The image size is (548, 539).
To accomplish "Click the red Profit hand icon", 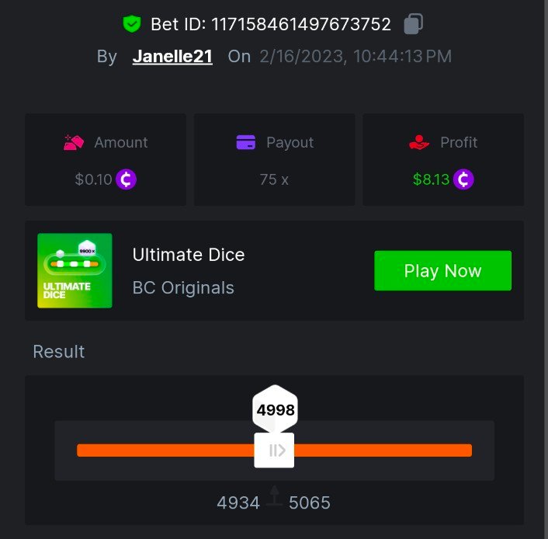I will click(418, 143).
